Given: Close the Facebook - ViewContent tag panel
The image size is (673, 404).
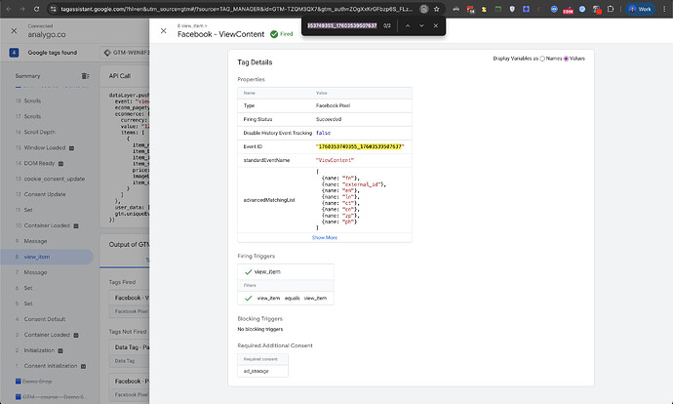Looking at the screenshot, I should [x=163, y=30].
